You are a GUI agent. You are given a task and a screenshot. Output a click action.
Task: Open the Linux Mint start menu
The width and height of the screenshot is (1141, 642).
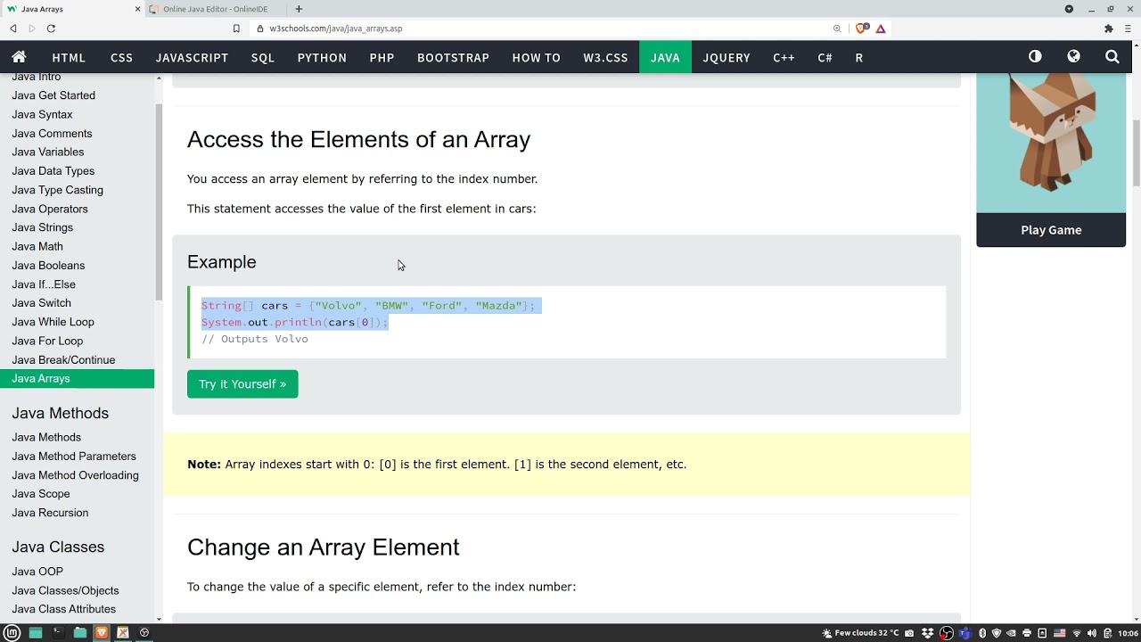[12, 633]
